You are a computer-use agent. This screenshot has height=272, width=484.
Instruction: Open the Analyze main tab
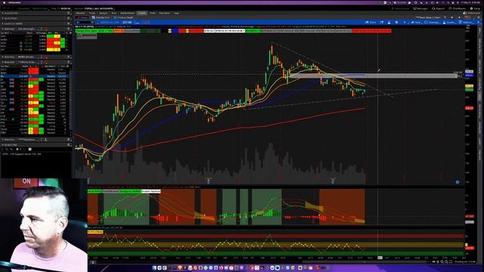(x=103, y=14)
